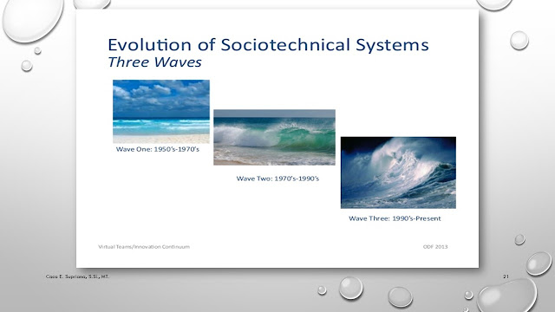Click the Wave One calm beach image
The width and height of the screenshot is (555, 312).
coord(161,112)
